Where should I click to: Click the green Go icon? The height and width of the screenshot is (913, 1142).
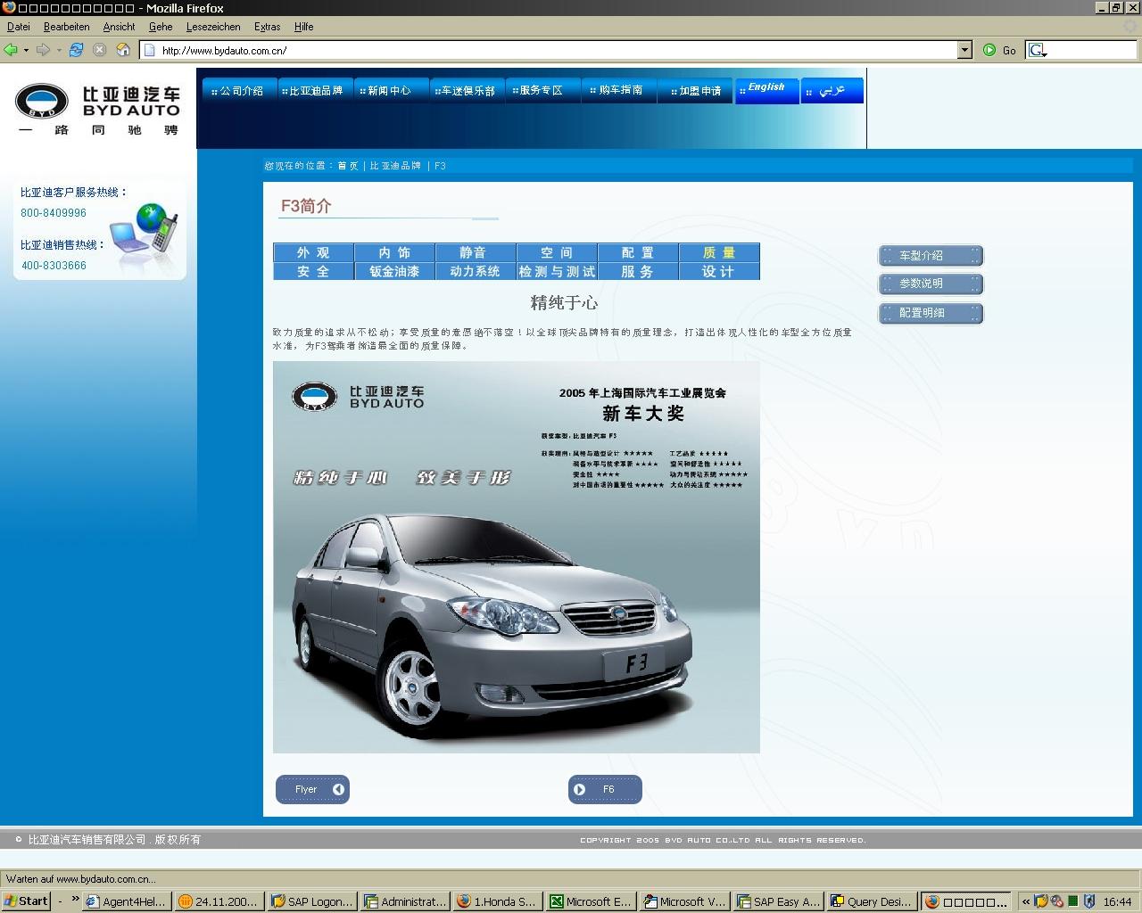tap(989, 50)
